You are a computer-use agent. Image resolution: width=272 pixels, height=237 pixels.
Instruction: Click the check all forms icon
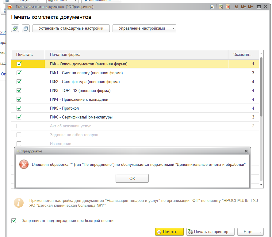click(15, 28)
